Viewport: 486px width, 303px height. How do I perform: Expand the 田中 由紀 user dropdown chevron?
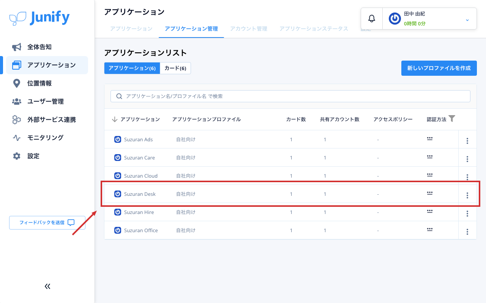(467, 20)
